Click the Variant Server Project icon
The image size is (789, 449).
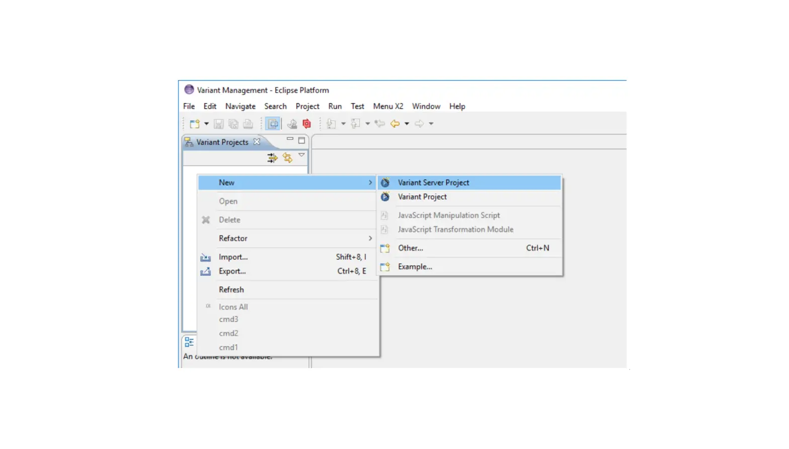pos(385,182)
